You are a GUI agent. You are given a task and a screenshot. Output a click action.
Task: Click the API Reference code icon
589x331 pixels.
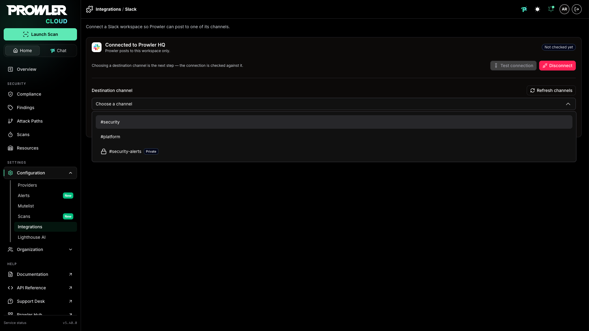[10, 288]
